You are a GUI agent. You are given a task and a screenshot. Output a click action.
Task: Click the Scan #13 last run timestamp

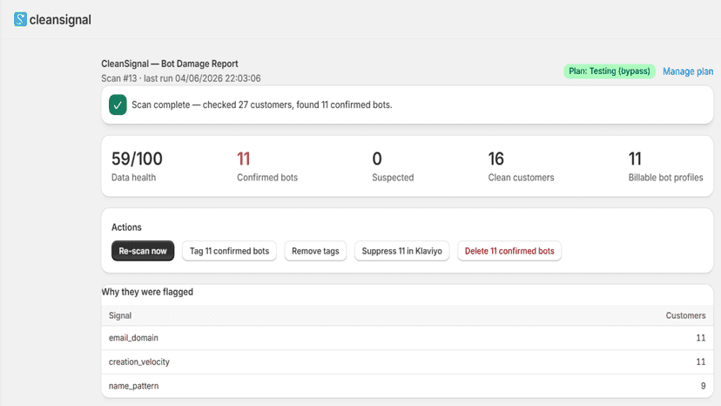coord(181,78)
